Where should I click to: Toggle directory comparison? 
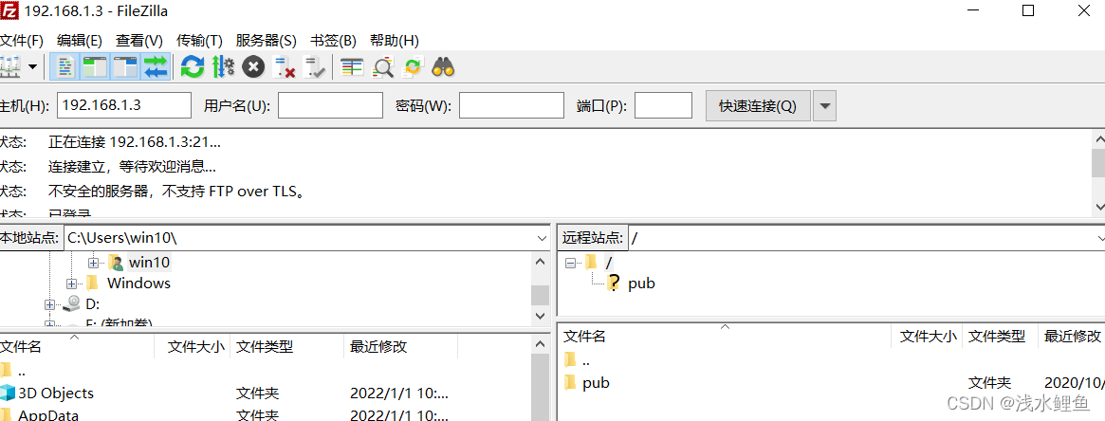click(382, 67)
